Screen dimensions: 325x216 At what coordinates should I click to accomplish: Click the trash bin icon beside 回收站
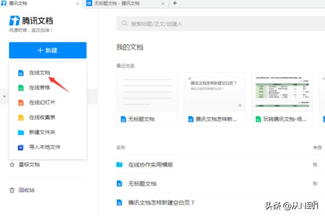click(x=12, y=190)
